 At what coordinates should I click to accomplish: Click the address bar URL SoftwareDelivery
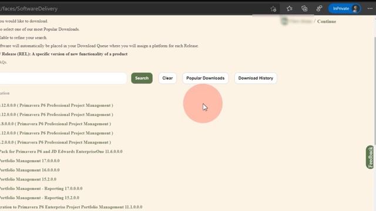[x=29, y=9]
